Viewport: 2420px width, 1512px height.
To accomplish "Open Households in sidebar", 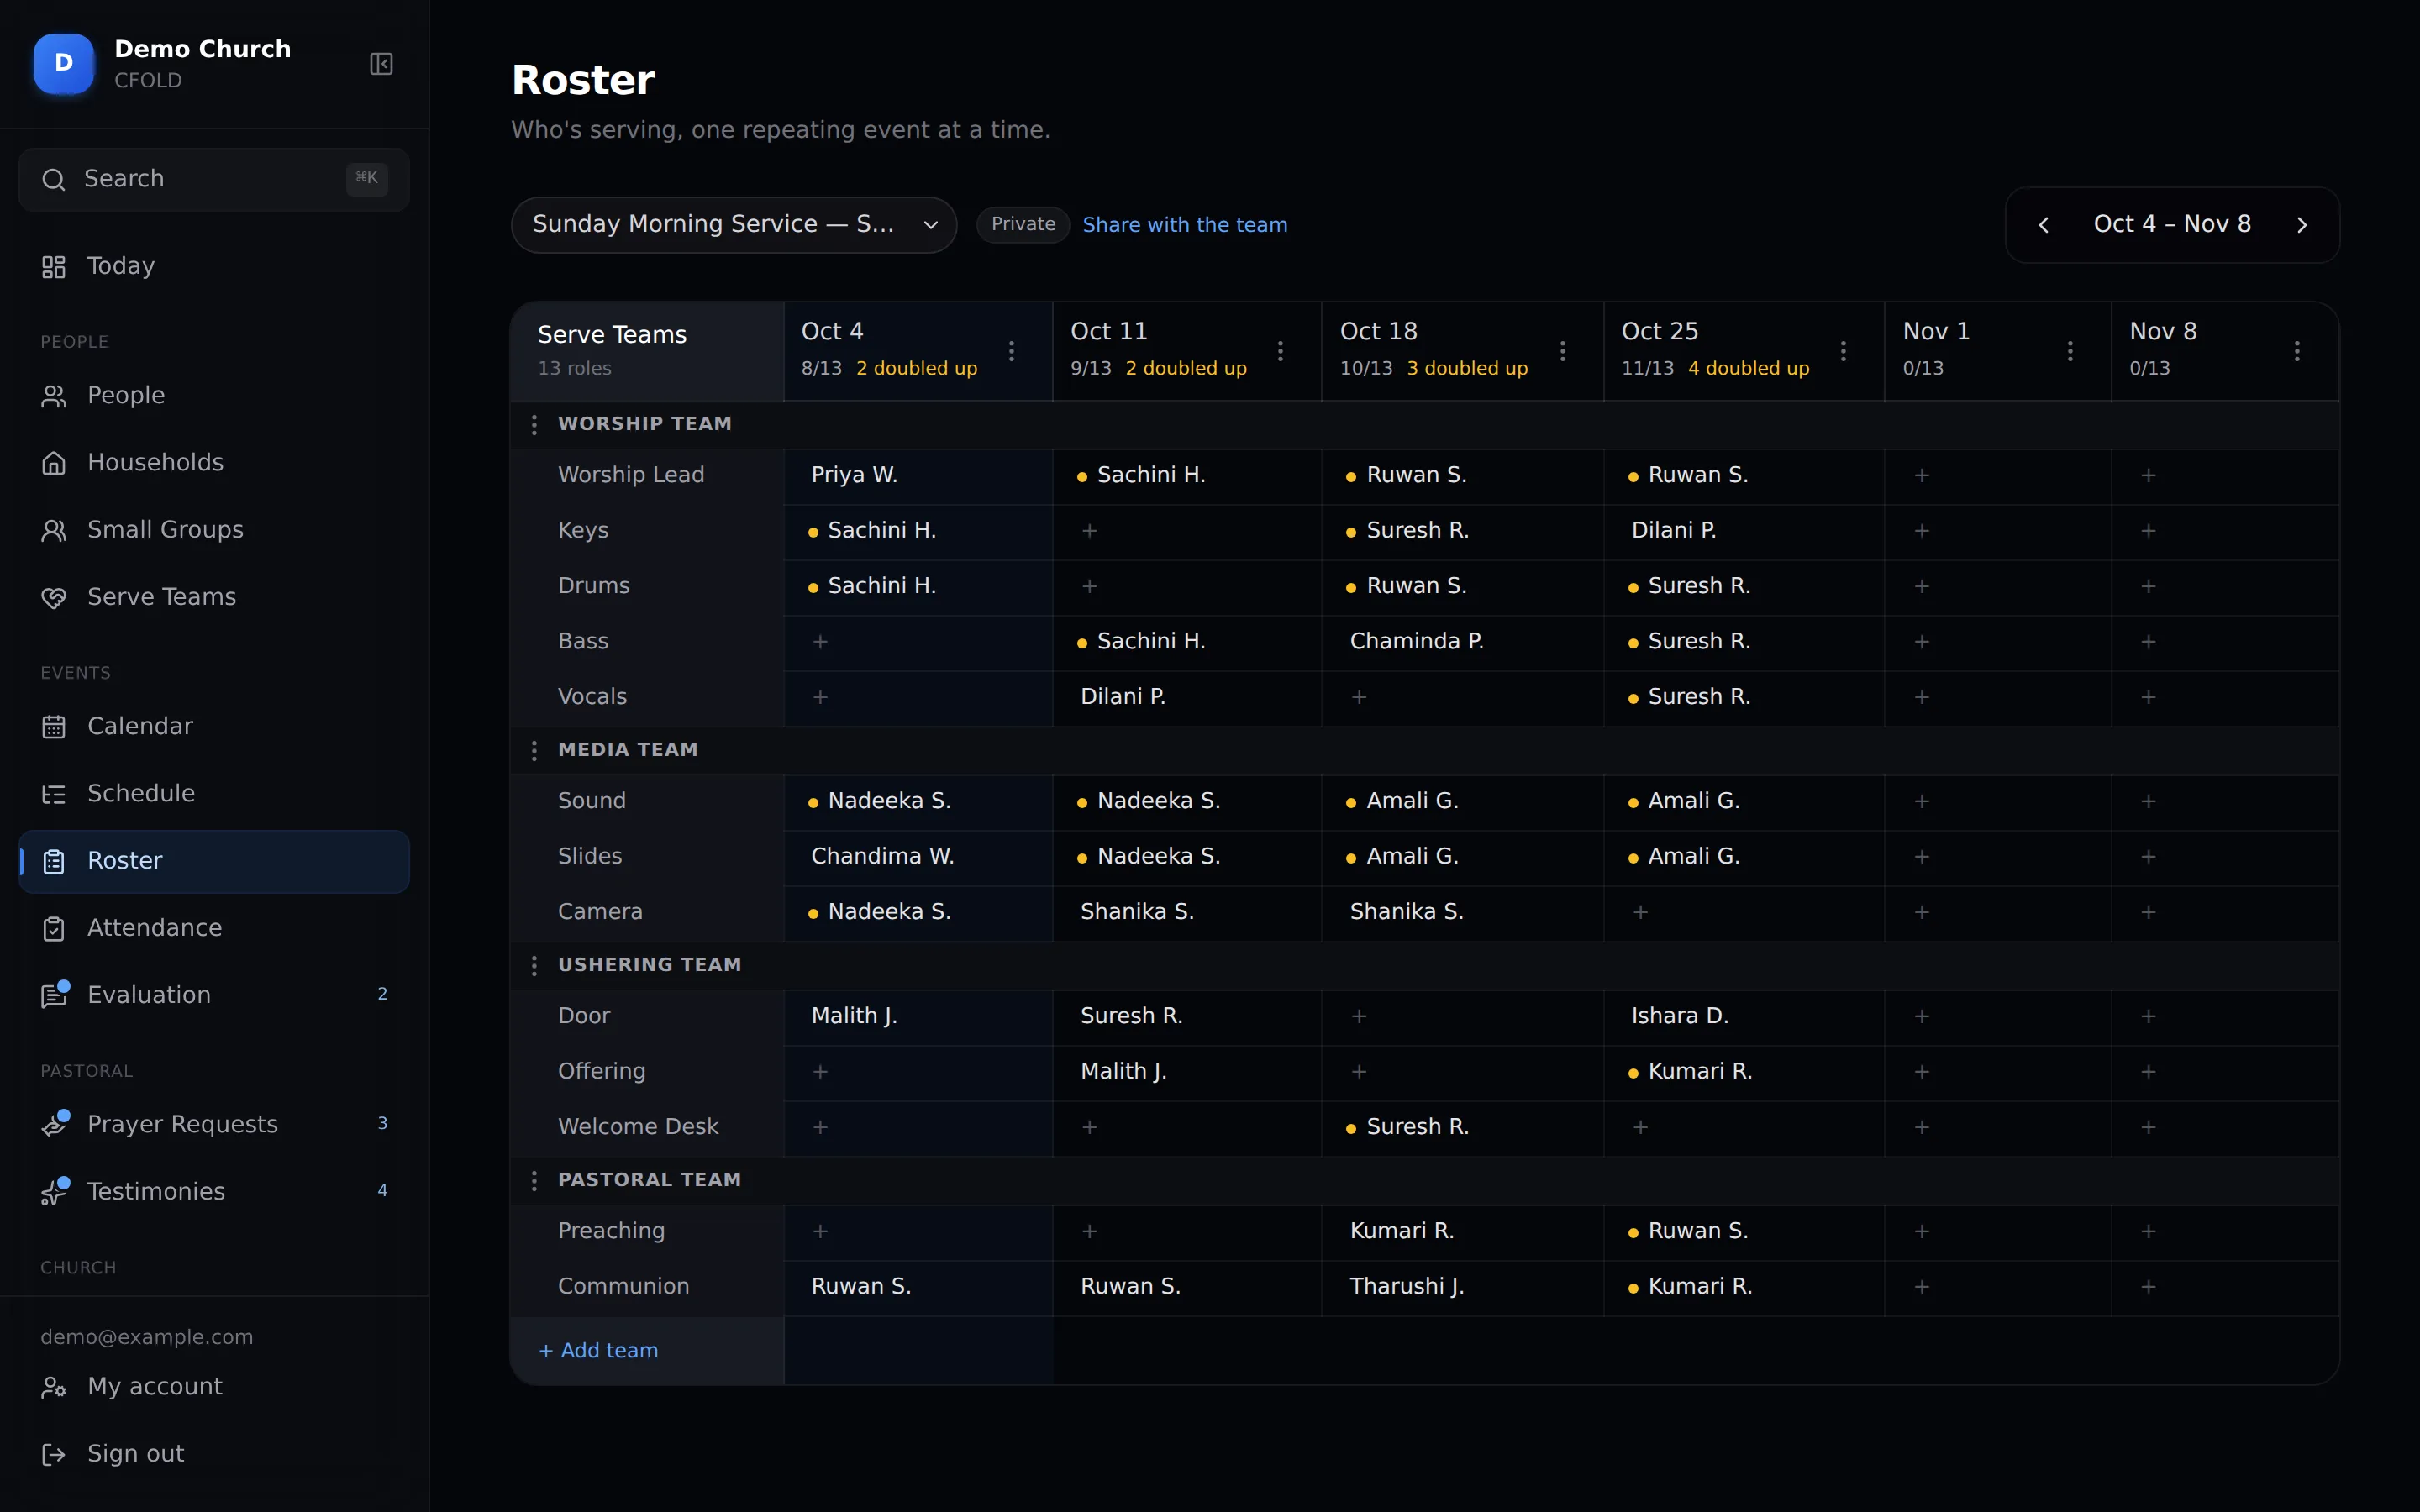I will pyautogui.click(x=214, y=463).
